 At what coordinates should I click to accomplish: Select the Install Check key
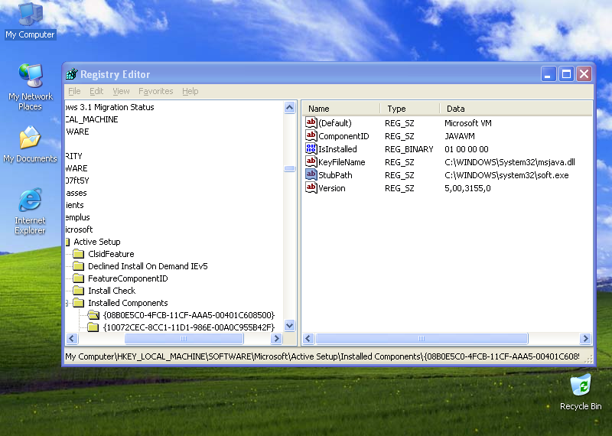point(112,291)
